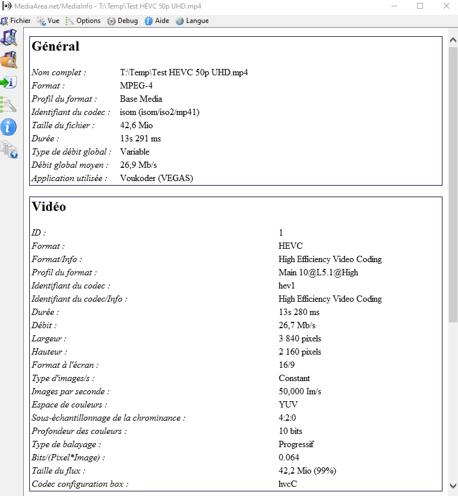The image size is (458, 496).
Task: Click the '42,2 Mio (99%)' stream size value
Action: (307, 471)
